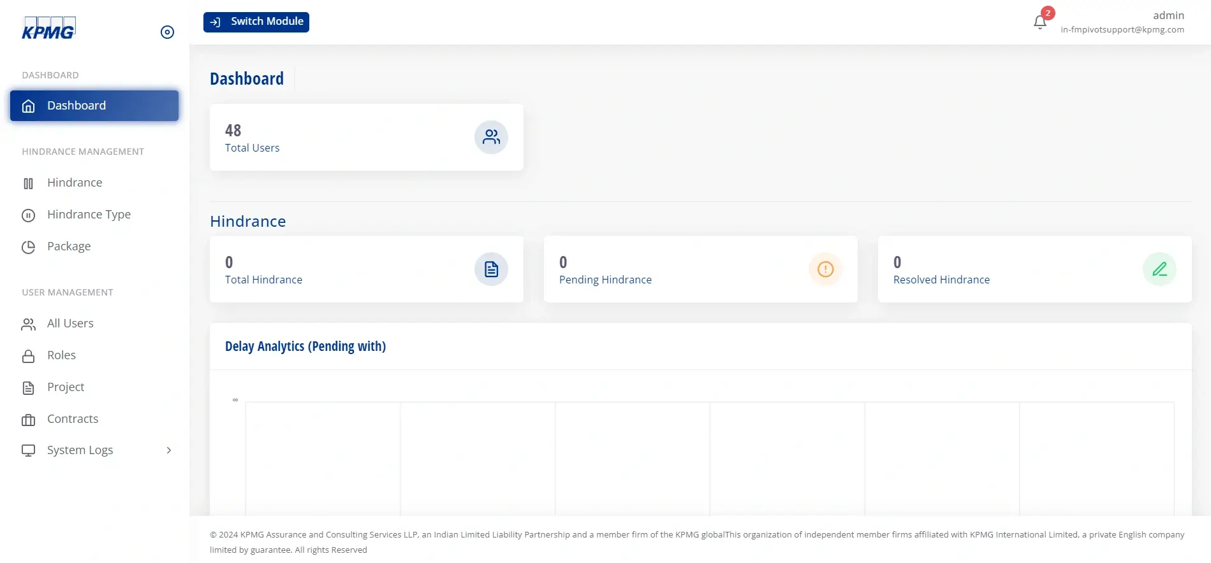Go to All Users page
This screenshot has width=1211, height=563.
click(70, 324)
